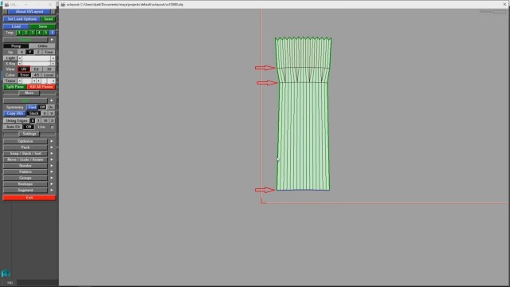
Task: Open the About UVLayout button
Action: (x=29, y=12)
